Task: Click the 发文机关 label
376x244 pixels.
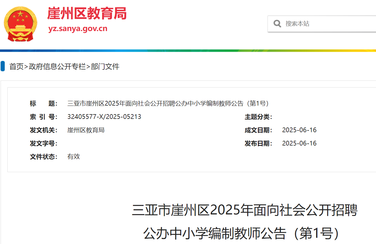Action: click(43, 130)
